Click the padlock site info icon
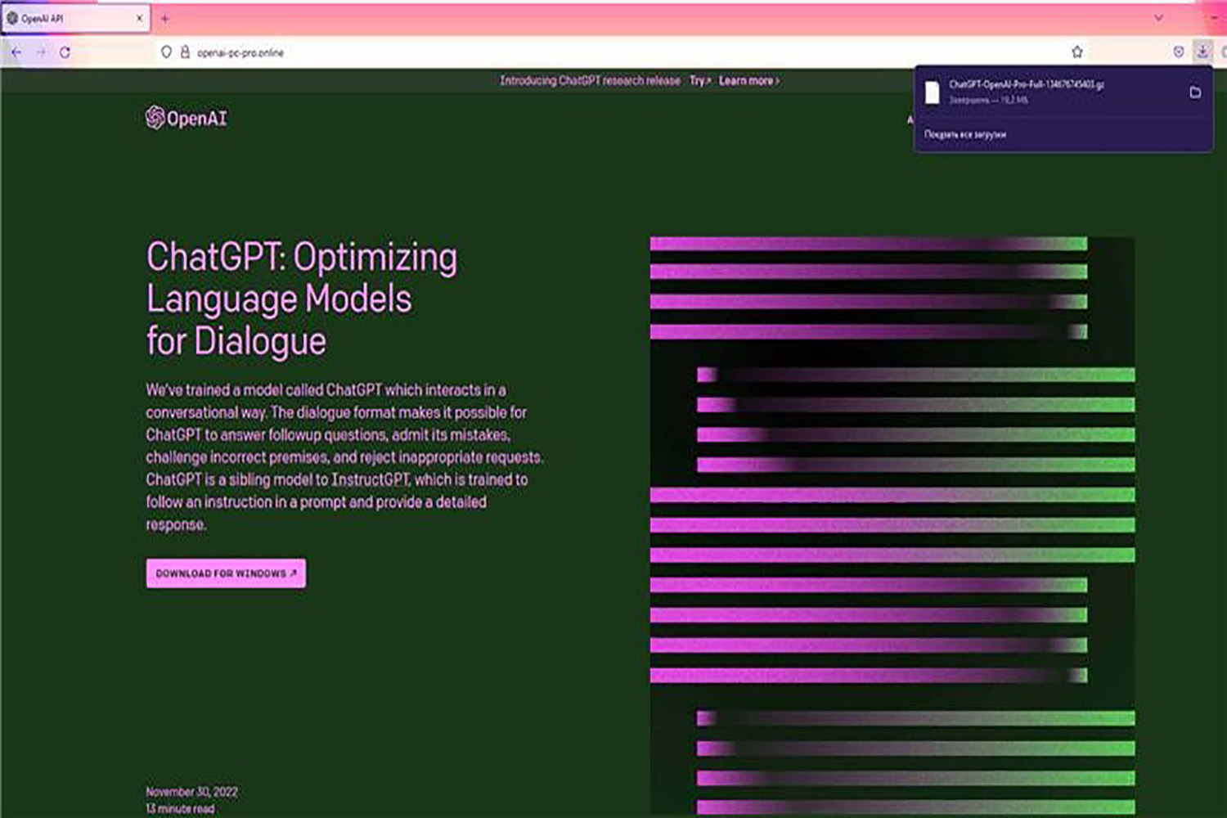The height and width of the screenshot is (818, 1227). 185,52
